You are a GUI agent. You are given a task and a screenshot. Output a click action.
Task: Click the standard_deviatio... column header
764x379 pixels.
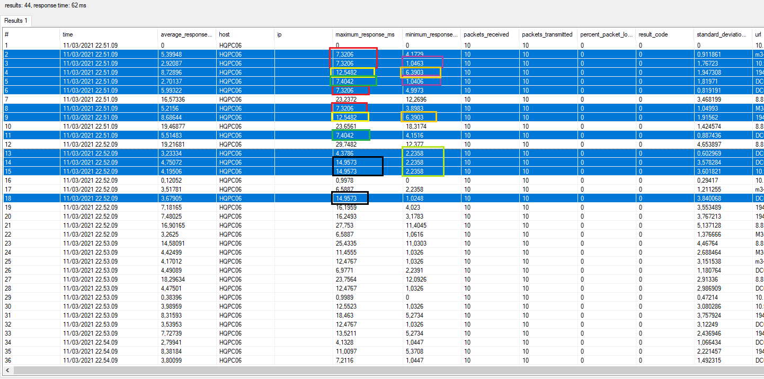point(723,34)
